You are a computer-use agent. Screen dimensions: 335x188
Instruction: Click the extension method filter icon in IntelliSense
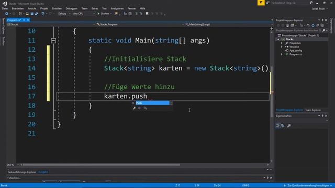click(146, 108)
